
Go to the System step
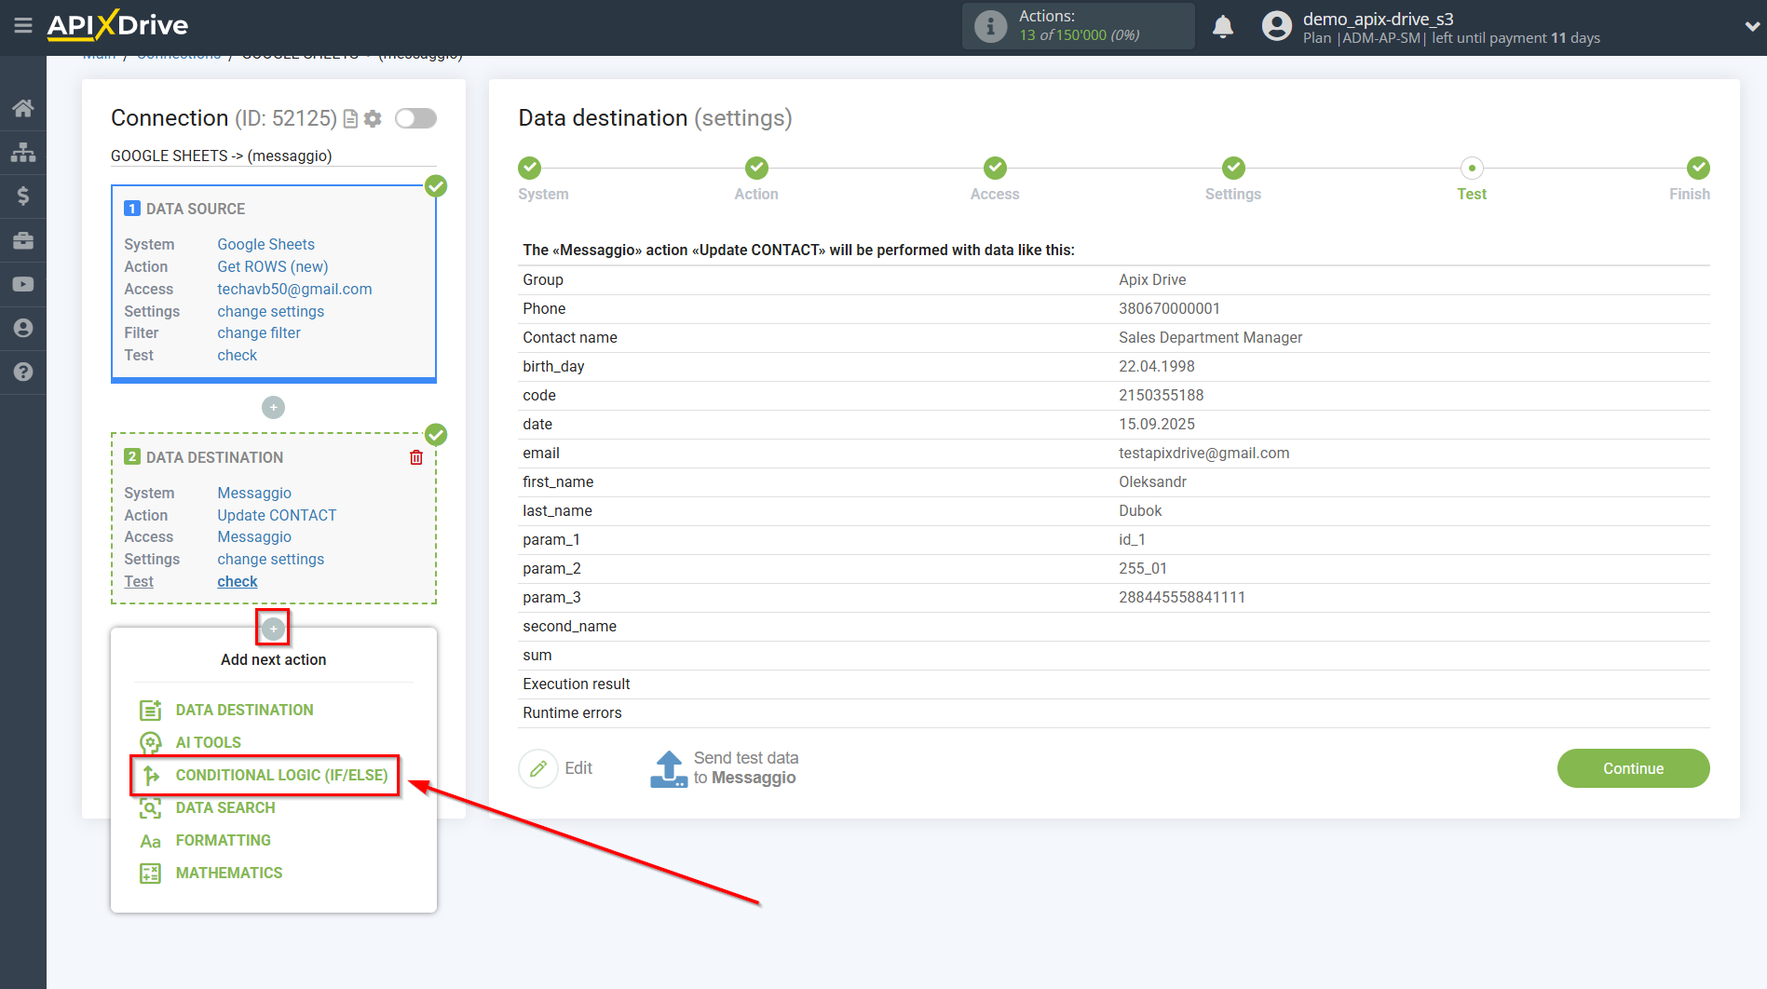pyautogui.click(x=530, y=168)
